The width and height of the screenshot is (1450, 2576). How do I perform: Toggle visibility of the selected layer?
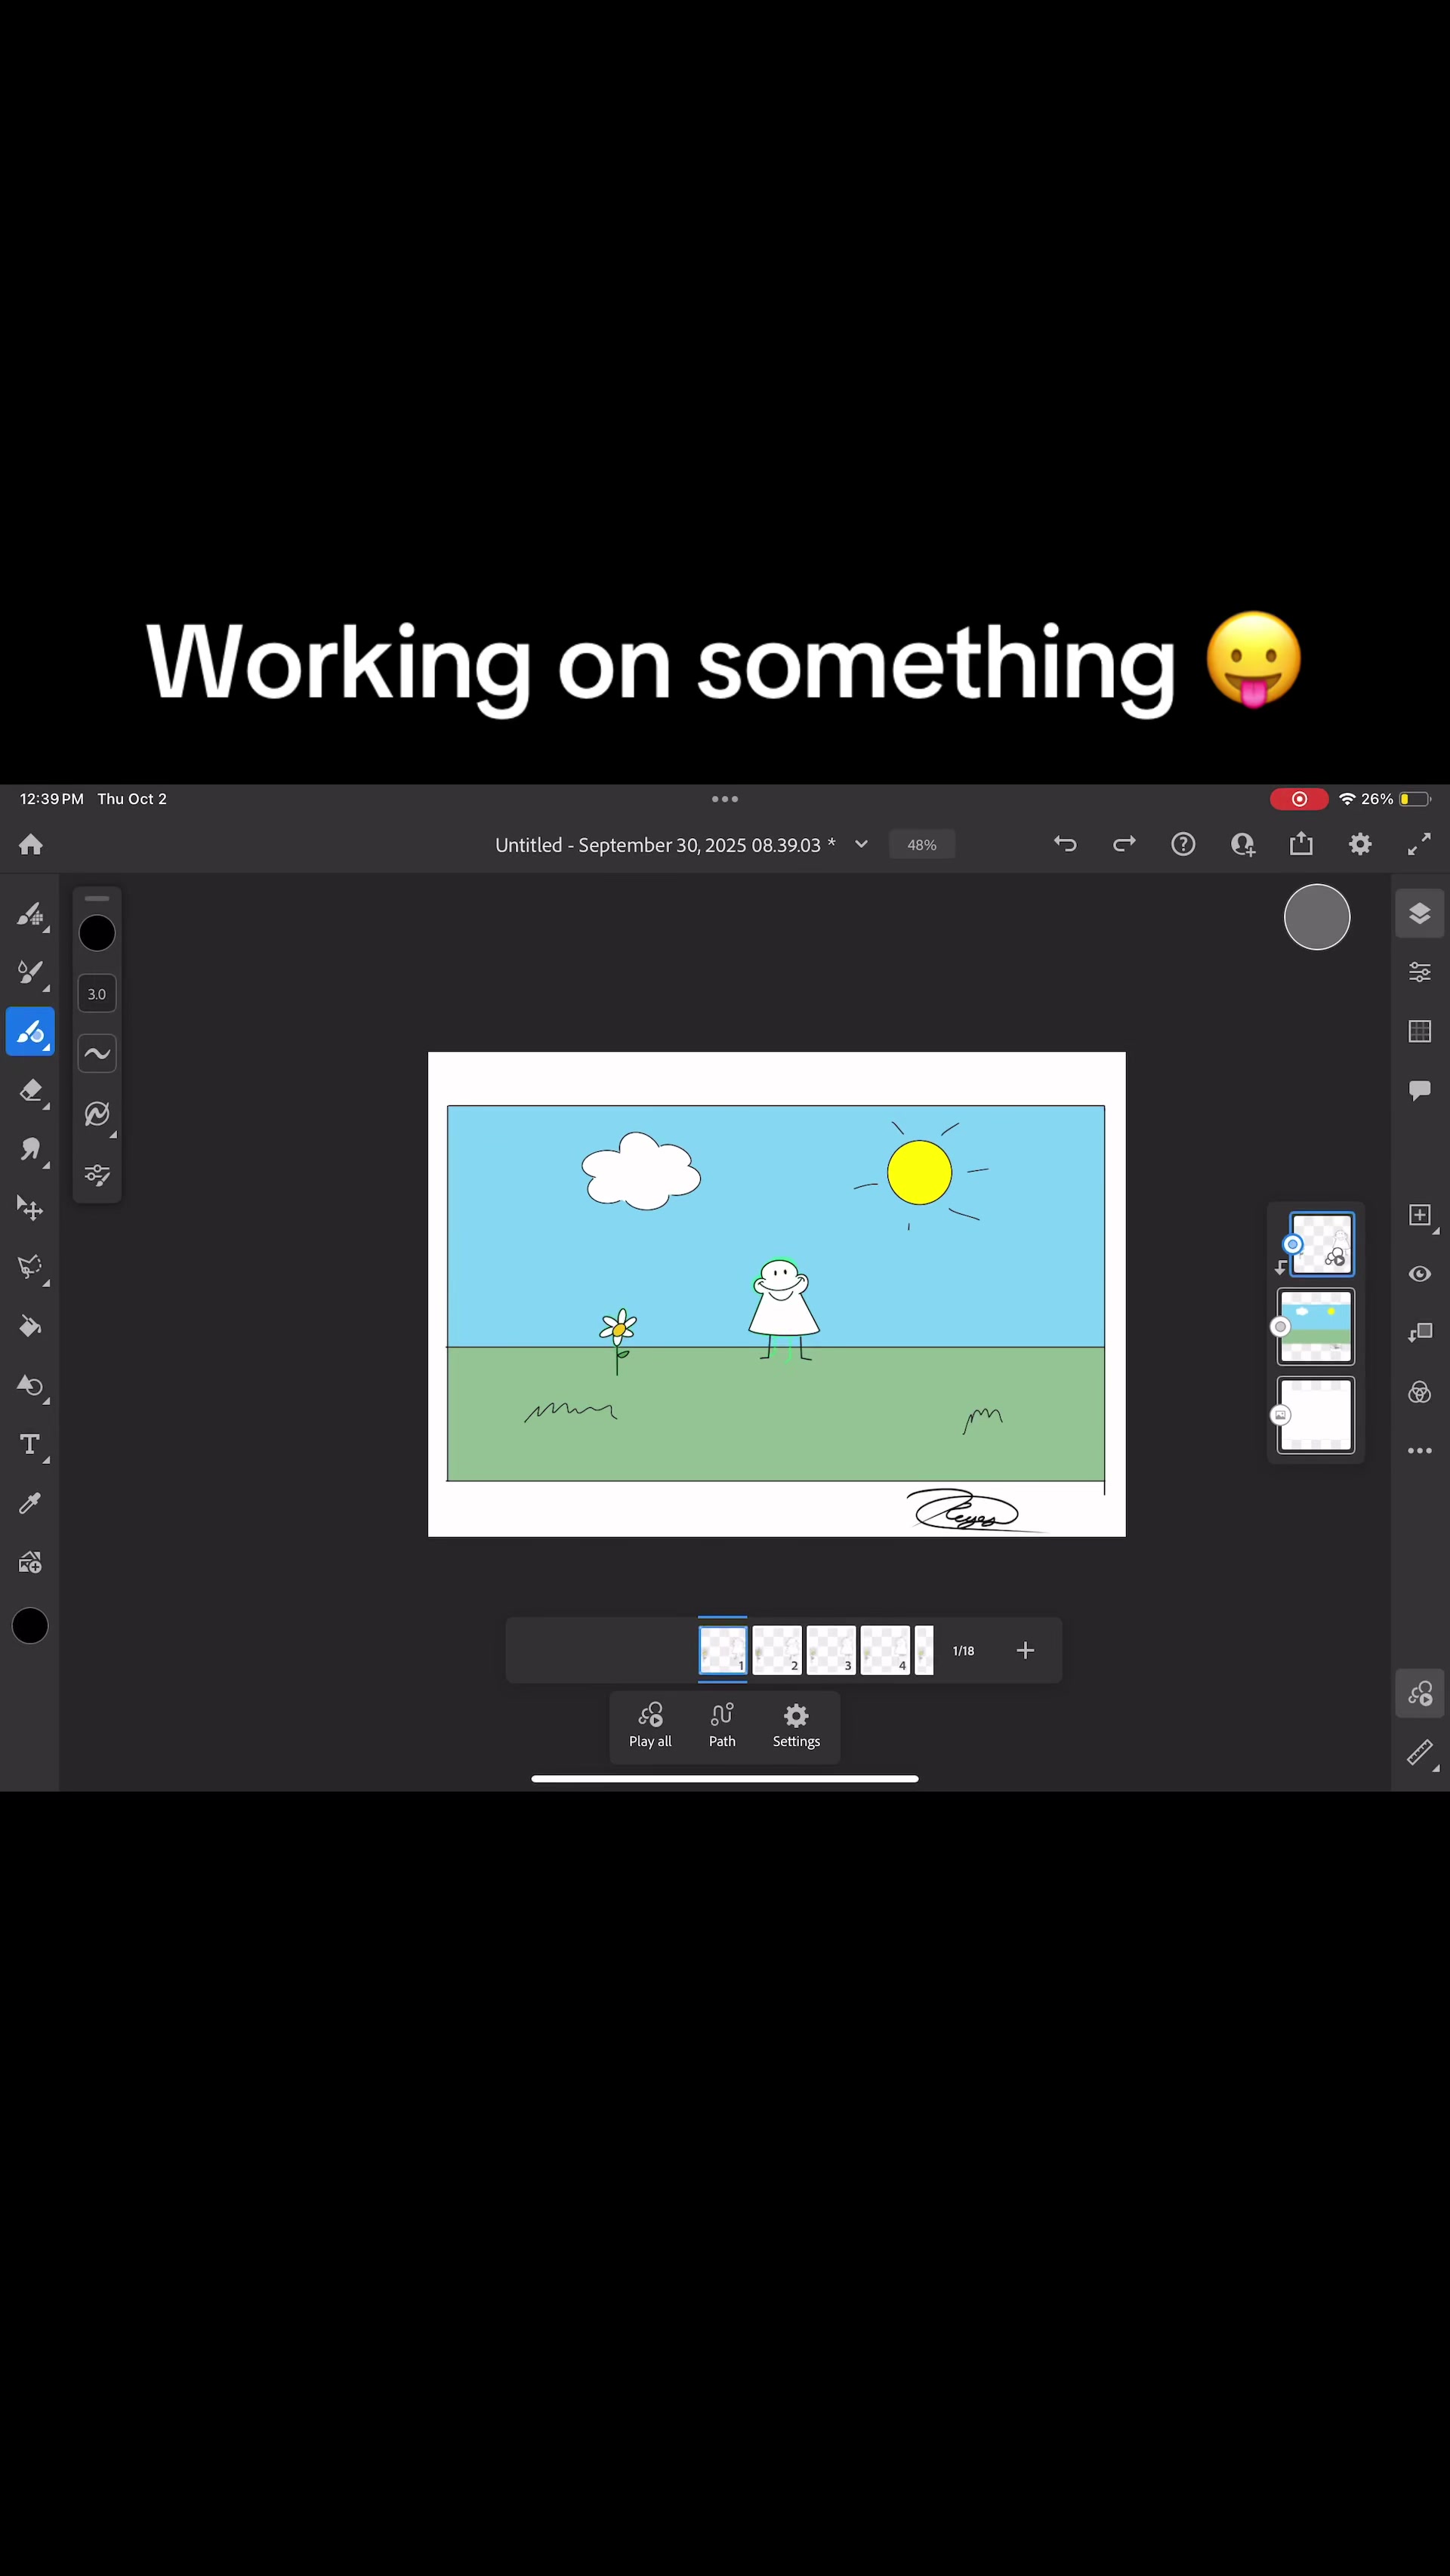(x=1420, y=1274)
